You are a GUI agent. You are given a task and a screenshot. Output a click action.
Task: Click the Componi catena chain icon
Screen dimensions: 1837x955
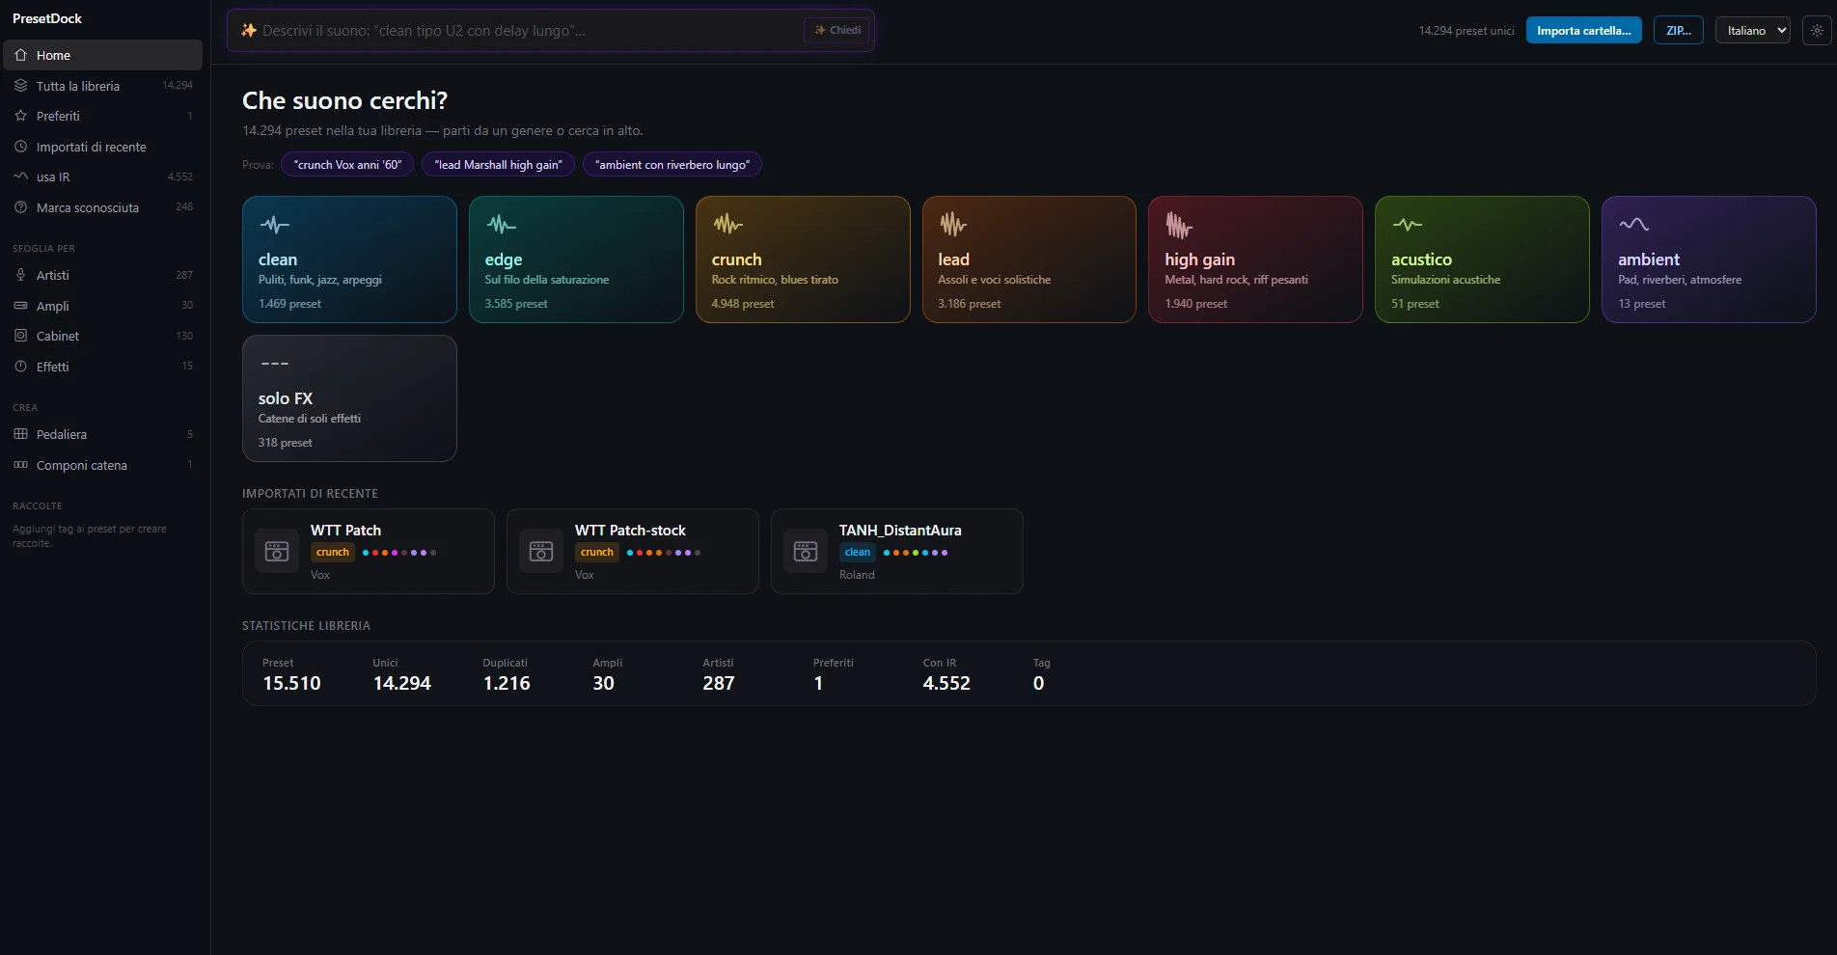coord(21,465)
